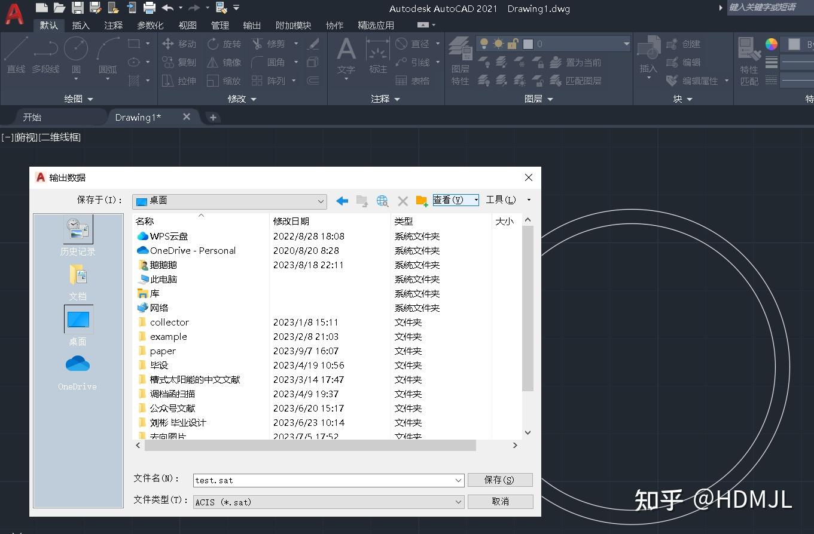Select the Line (直线) drawing tool
Image resolution: width=814 pixels, height=534 pixels.
(16, 56)
